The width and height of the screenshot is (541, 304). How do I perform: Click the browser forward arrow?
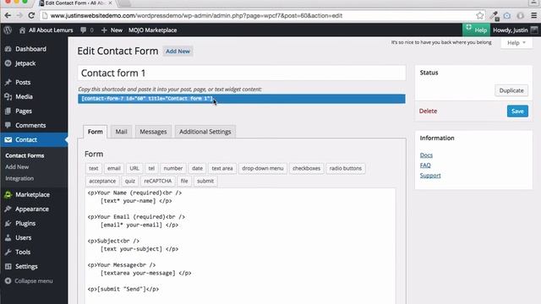[19, 15]
